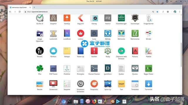The height and width of the screenshot is (105, 188).
Task: Open the Timetable calendar icon
Action: (135, 84)
